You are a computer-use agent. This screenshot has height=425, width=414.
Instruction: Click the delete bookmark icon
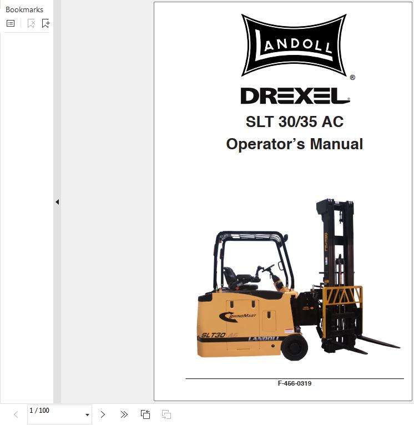(31, 23)
